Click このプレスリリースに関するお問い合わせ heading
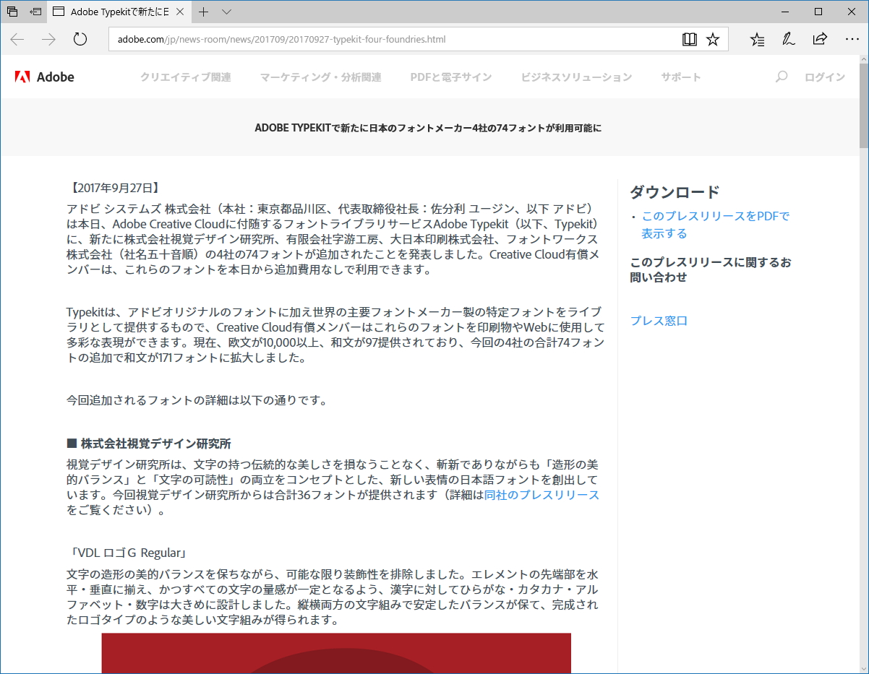This screenshot has height=674, width=869. pos(711,269)
